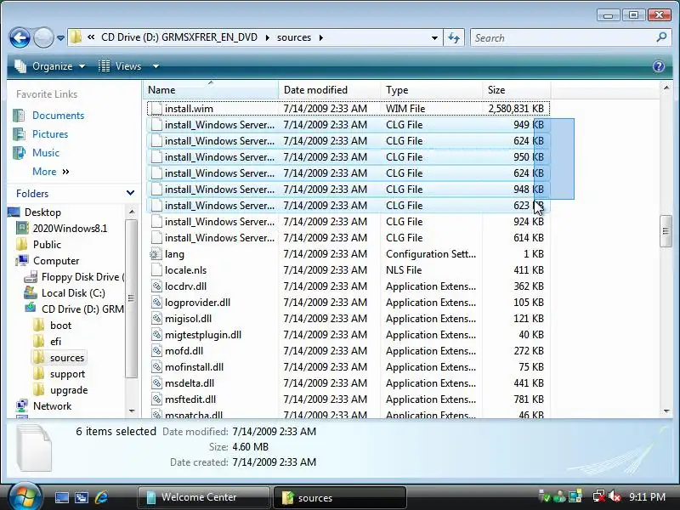Click the locdrv.dll file icon
This screenshot has height=510, width=680.
[x=156, y=286]
